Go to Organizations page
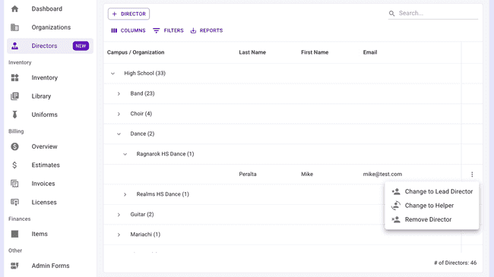The width and height of the screenshot is (494, 277). pyautogui.click(x=50, y=27)
